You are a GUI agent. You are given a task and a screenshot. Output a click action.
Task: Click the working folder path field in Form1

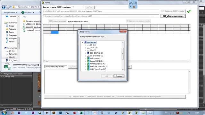(101, 16)
